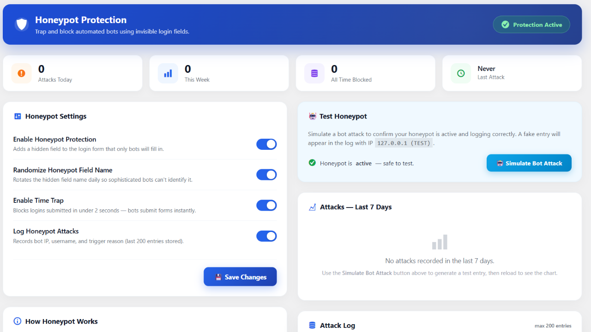591x332 pixels.
Task: Click the Attacks Today label
Action: (55, 80)
